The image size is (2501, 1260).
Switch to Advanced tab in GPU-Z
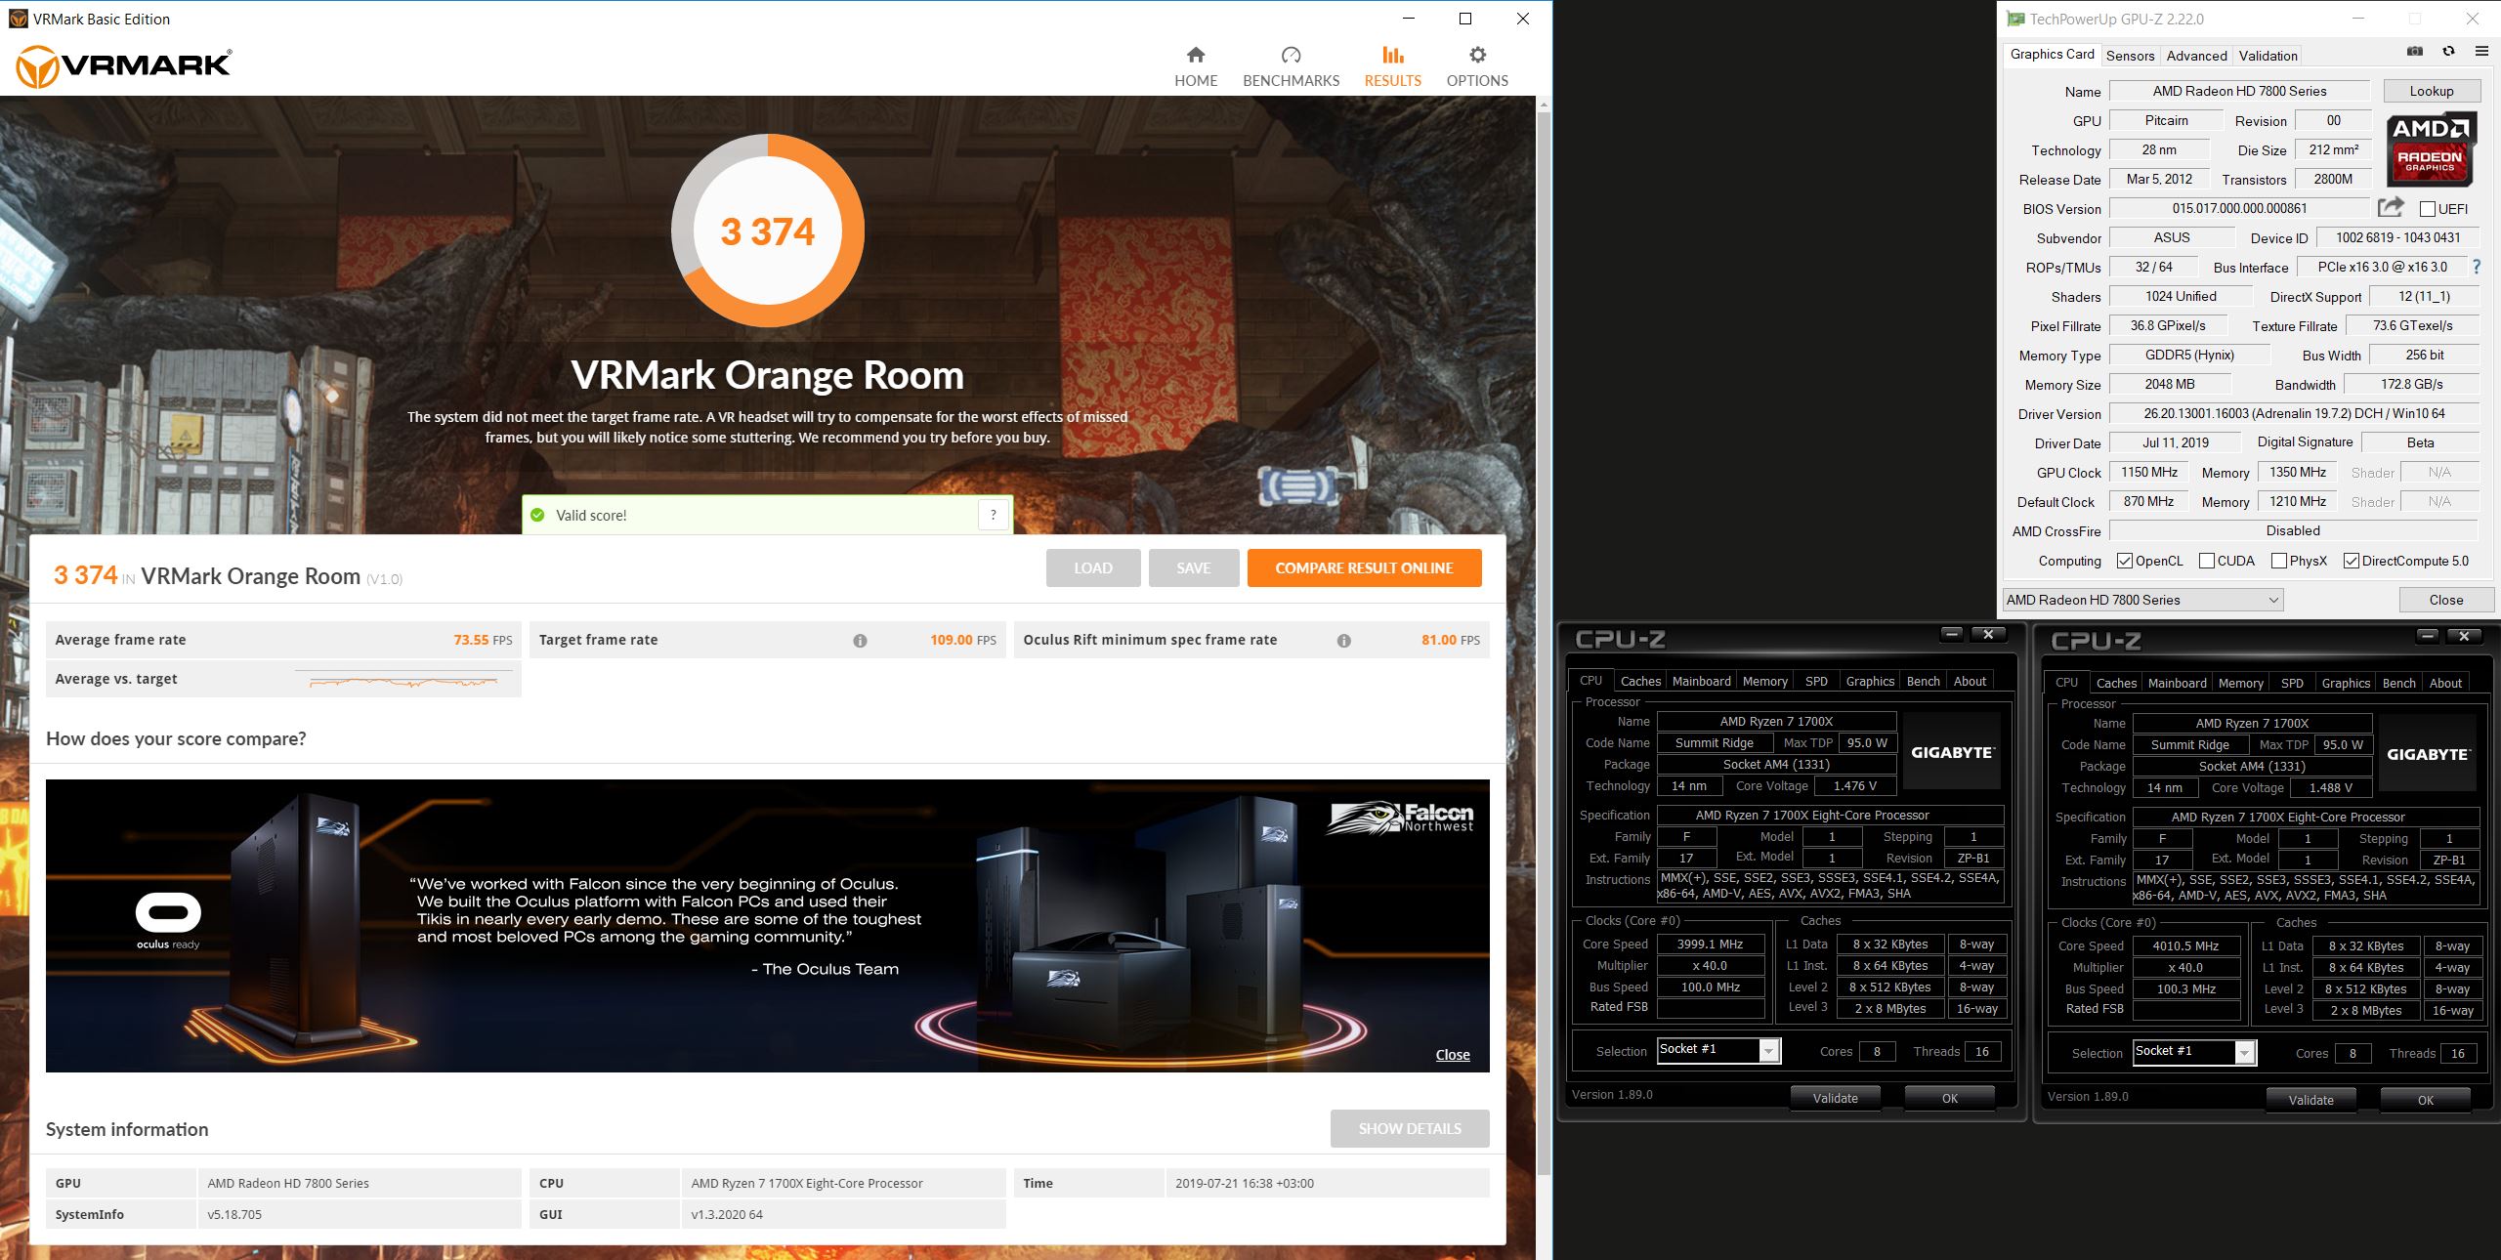coord(2196,56)
